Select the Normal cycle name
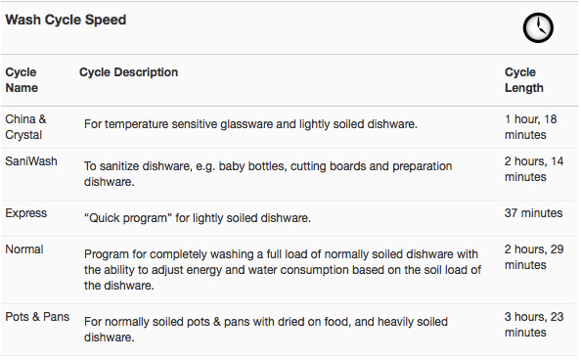581x360 pixels. coord(24,249)
